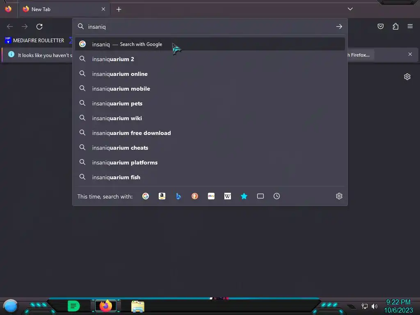
Task: Open Save to Pocket
Action: (380, 26)
